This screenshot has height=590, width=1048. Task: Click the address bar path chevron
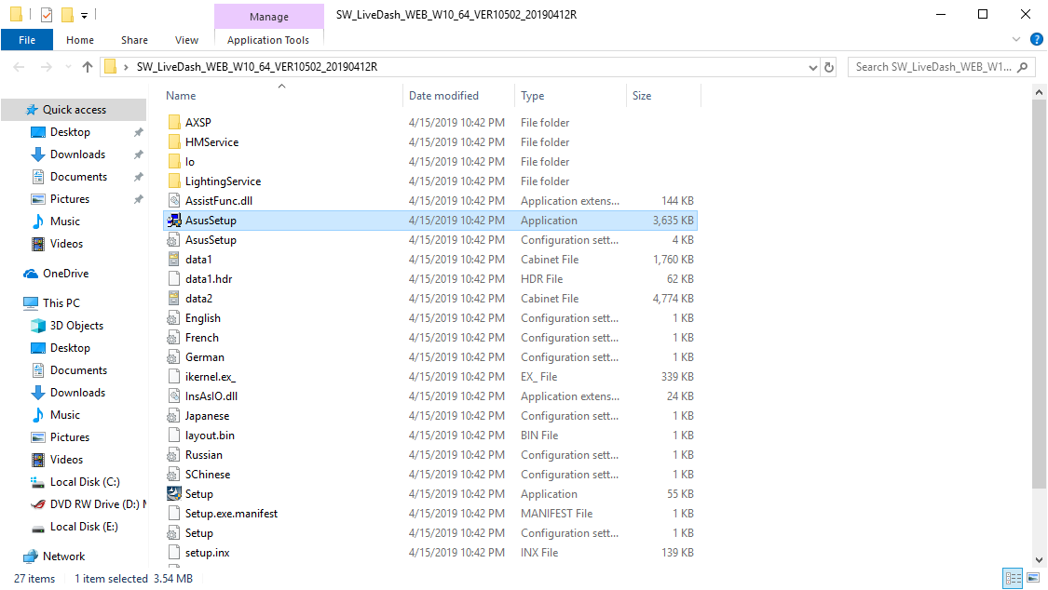pos(126,67)
